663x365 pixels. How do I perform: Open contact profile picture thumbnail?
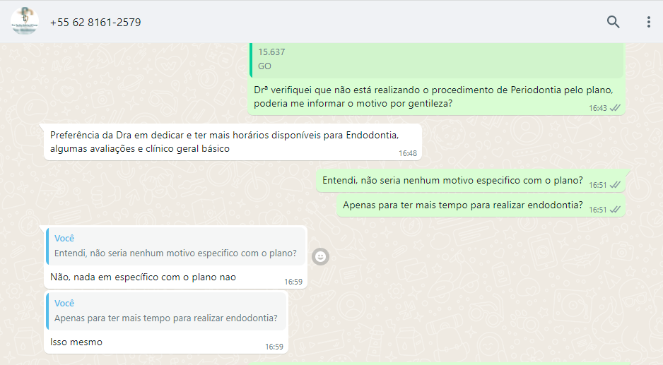[25, 21]
